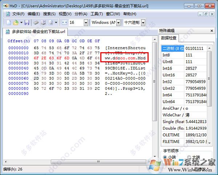Click the OLETIME row label
The image size is (218, 175).
pyautogui.click(x=171, y=135)
